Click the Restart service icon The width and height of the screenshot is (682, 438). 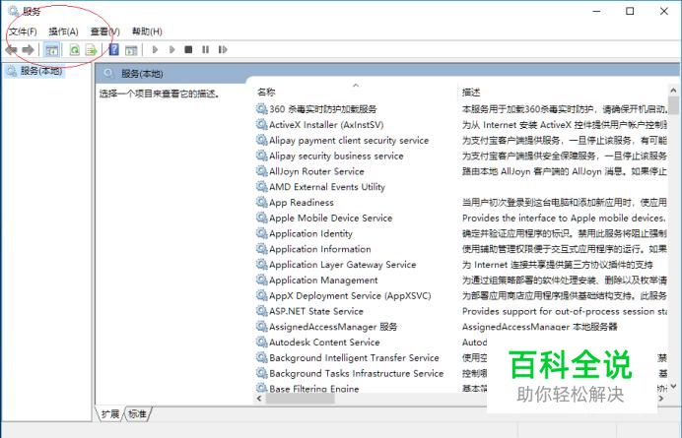coord(223,49)
